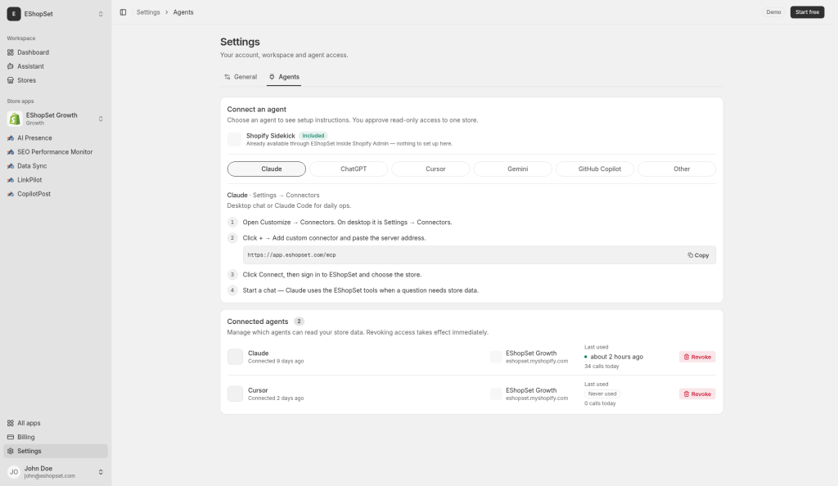Click the Cursor agent avatar in Connected agents

click(x=235, y=394)
